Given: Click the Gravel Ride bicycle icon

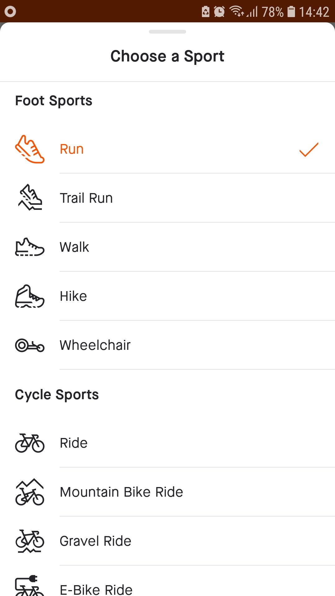Looking at the screenshot, I should click(29, 541).
